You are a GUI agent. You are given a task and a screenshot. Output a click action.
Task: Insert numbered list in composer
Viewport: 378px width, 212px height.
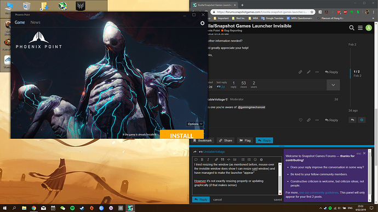(x=249, y=160)
